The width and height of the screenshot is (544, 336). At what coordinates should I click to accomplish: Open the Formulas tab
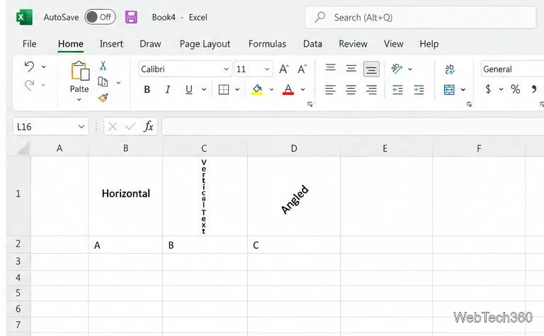[267, 44]
